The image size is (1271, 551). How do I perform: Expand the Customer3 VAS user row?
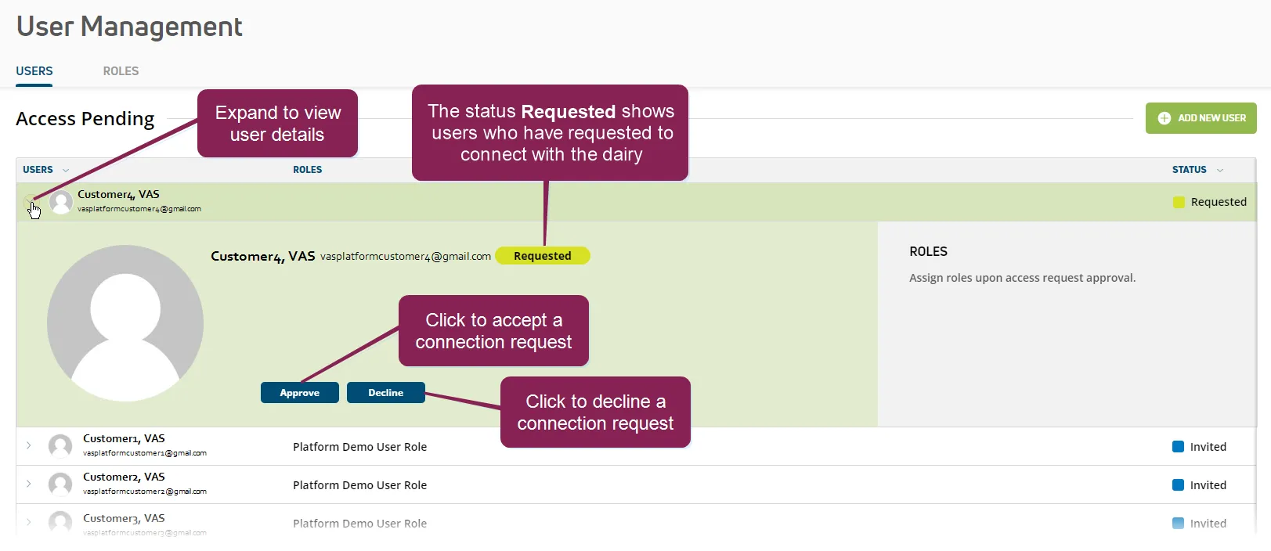(x=29, y=522)
